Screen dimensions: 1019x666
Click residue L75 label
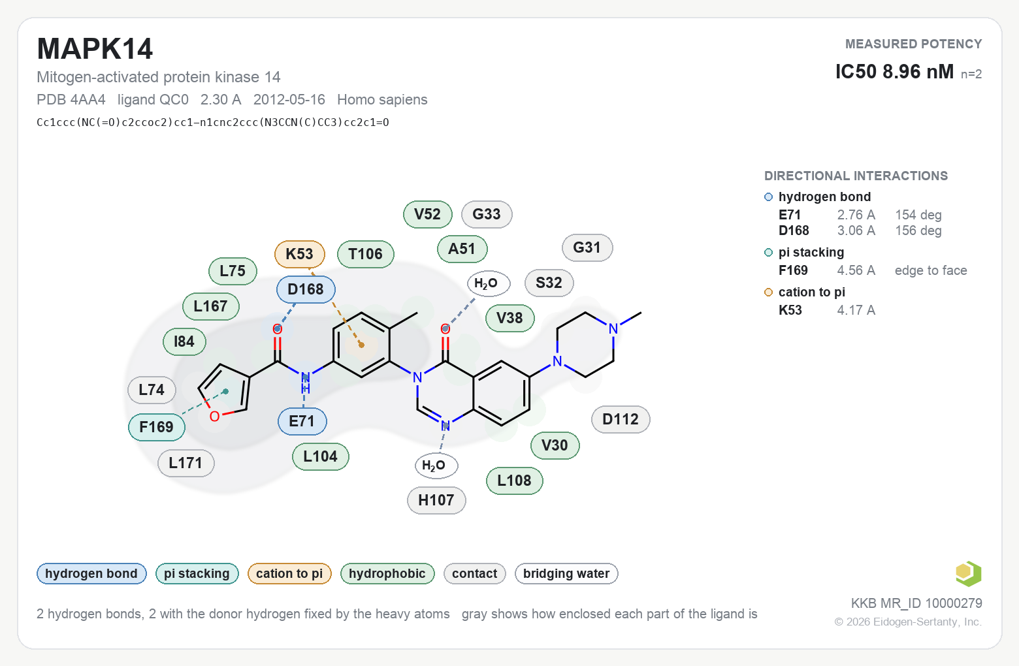(233, 271)
